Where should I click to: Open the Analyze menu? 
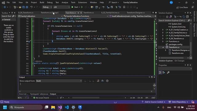pyautogui.click(x=65, y=2)
